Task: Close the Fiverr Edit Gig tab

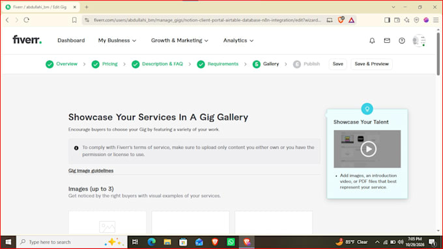Action: pos(74,7)
